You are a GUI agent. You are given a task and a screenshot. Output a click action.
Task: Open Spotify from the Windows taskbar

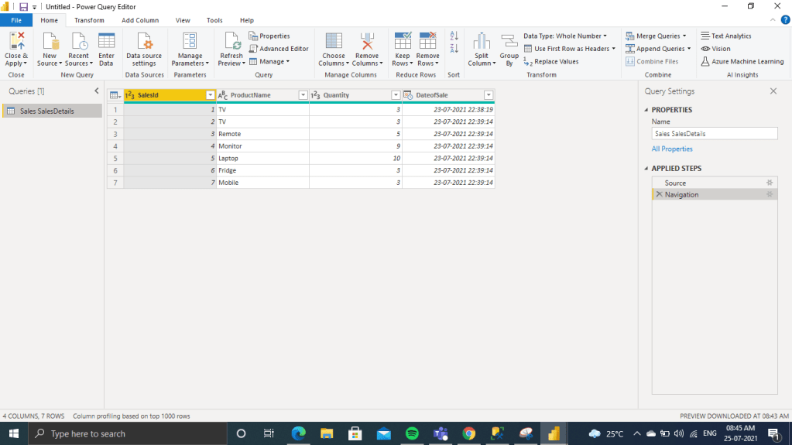[x=412, y=433]
